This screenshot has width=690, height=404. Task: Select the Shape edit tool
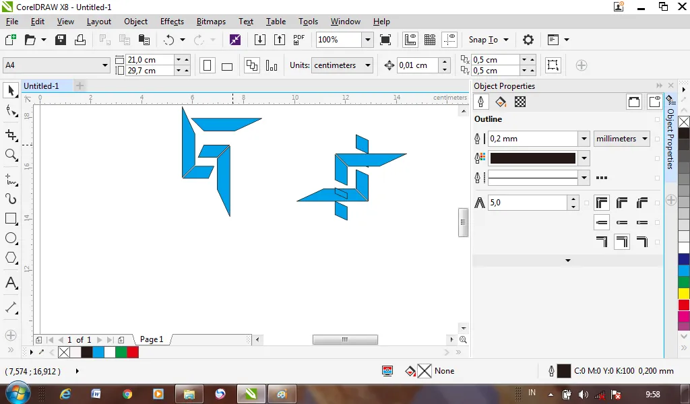11,111
